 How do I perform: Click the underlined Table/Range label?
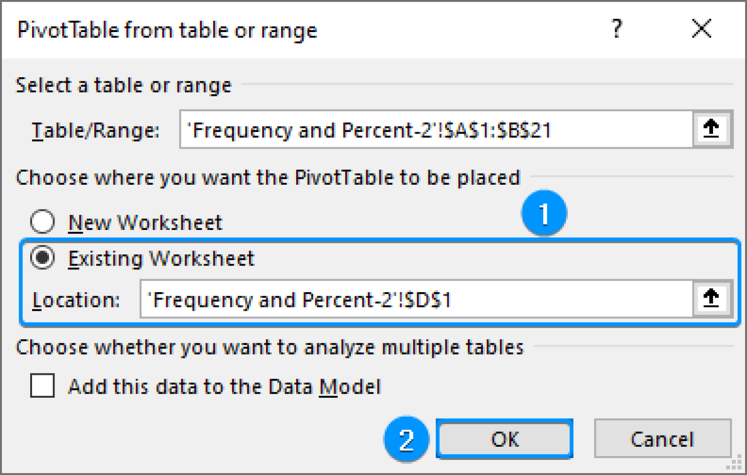click(x=95, y=130)
